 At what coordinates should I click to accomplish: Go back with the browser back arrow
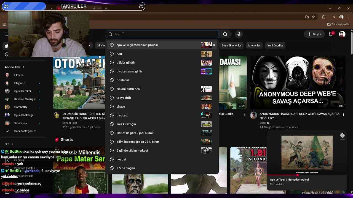pyautogui.click(x=4, y=17)
